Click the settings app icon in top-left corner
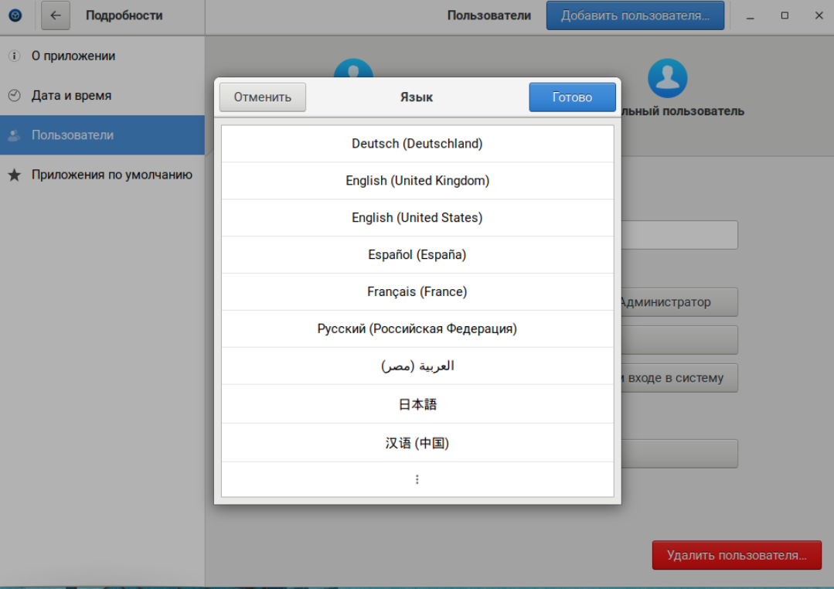The width and height of the screenshot is (834, 589). coord(15,15)
